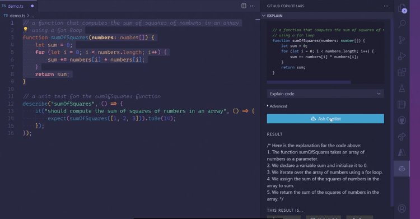
Task: Open the GitHub view icon
Action: 402,120
